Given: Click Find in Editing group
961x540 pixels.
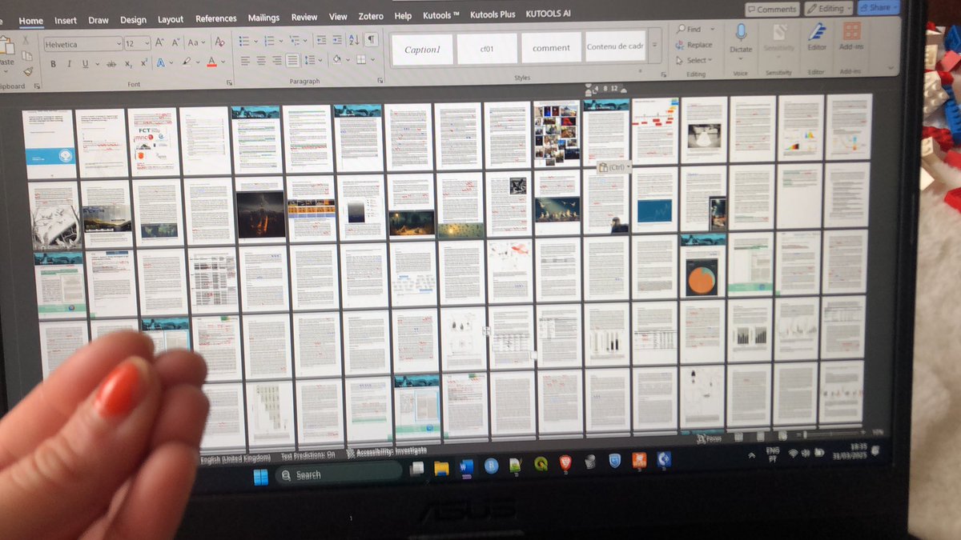Looking at the screenshot, I should pos(689,29).
